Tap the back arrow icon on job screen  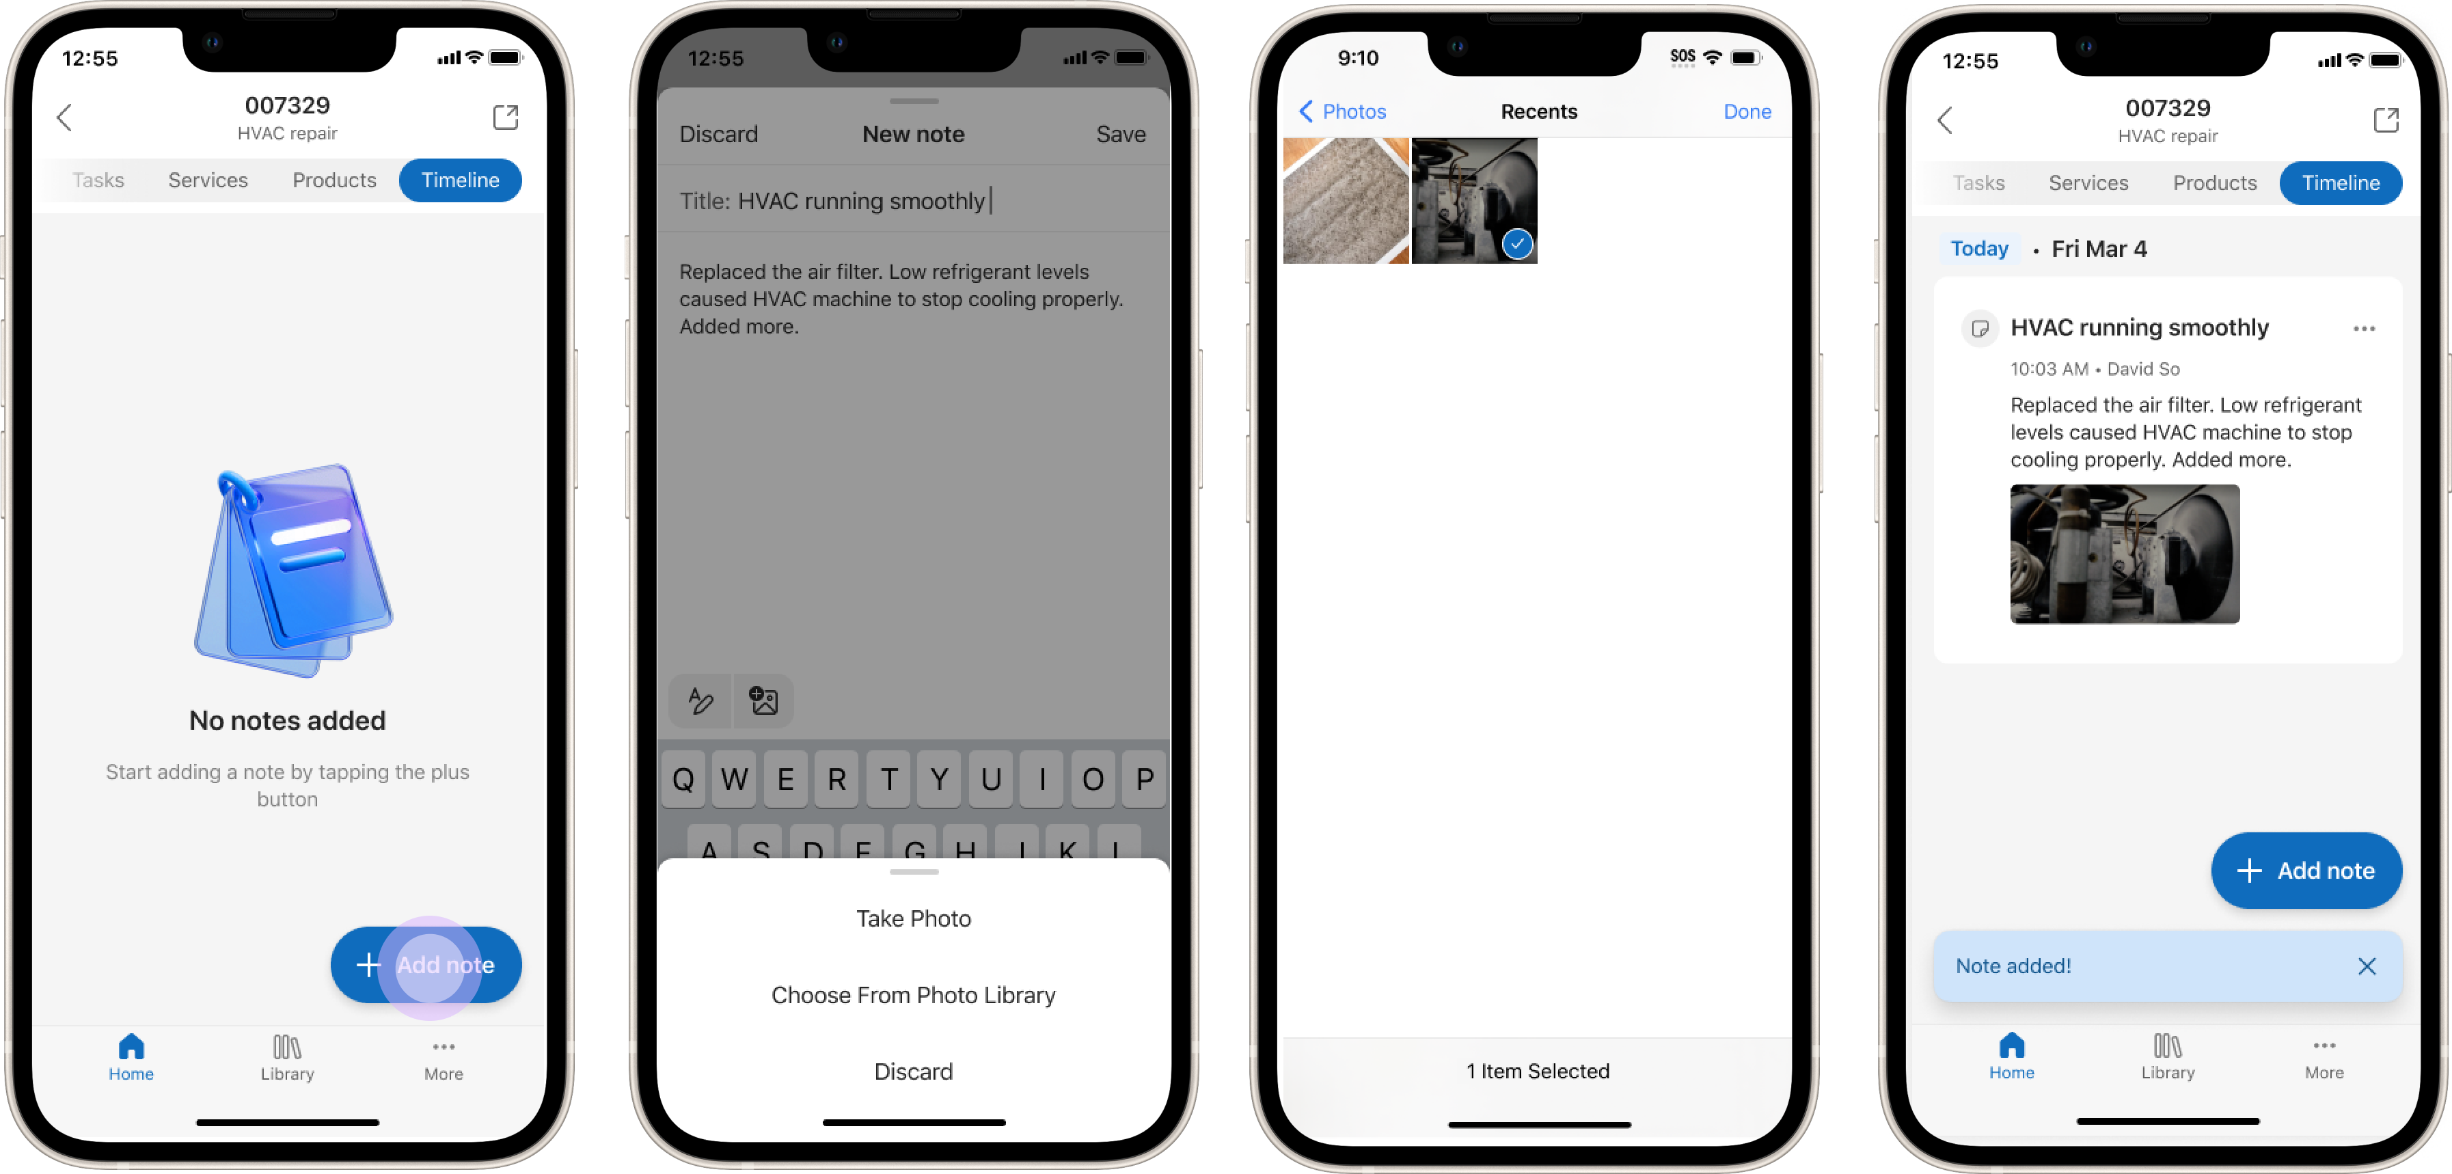66,115
